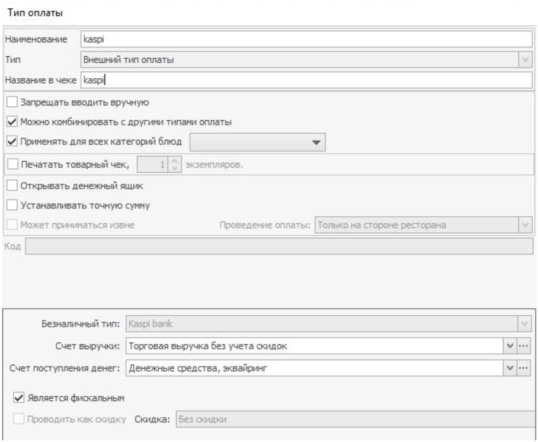Tick Устанавливать точную сумму checkbox
This screenshot has height=442, width=538.
(x=12, y=205)
